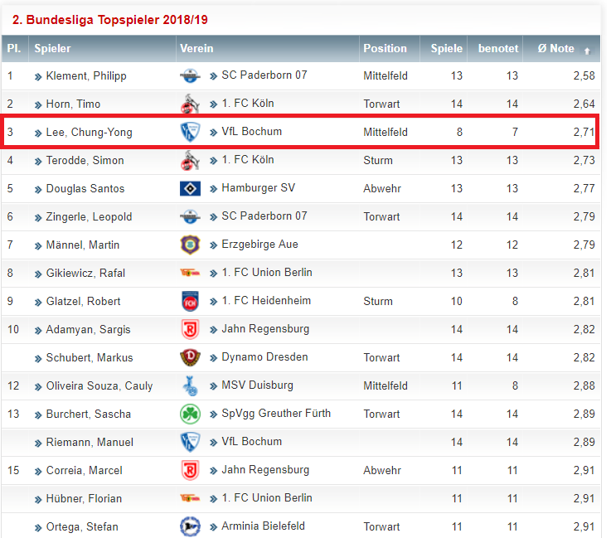The image size is (611, 538).
Task: Open Jahn Regensburg link in Adamyan row
Action: [265, 329]
